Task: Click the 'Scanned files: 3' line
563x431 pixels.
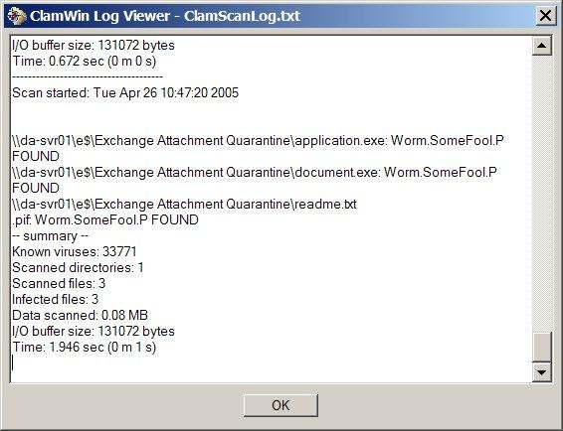Action: [x=59, y=283]
